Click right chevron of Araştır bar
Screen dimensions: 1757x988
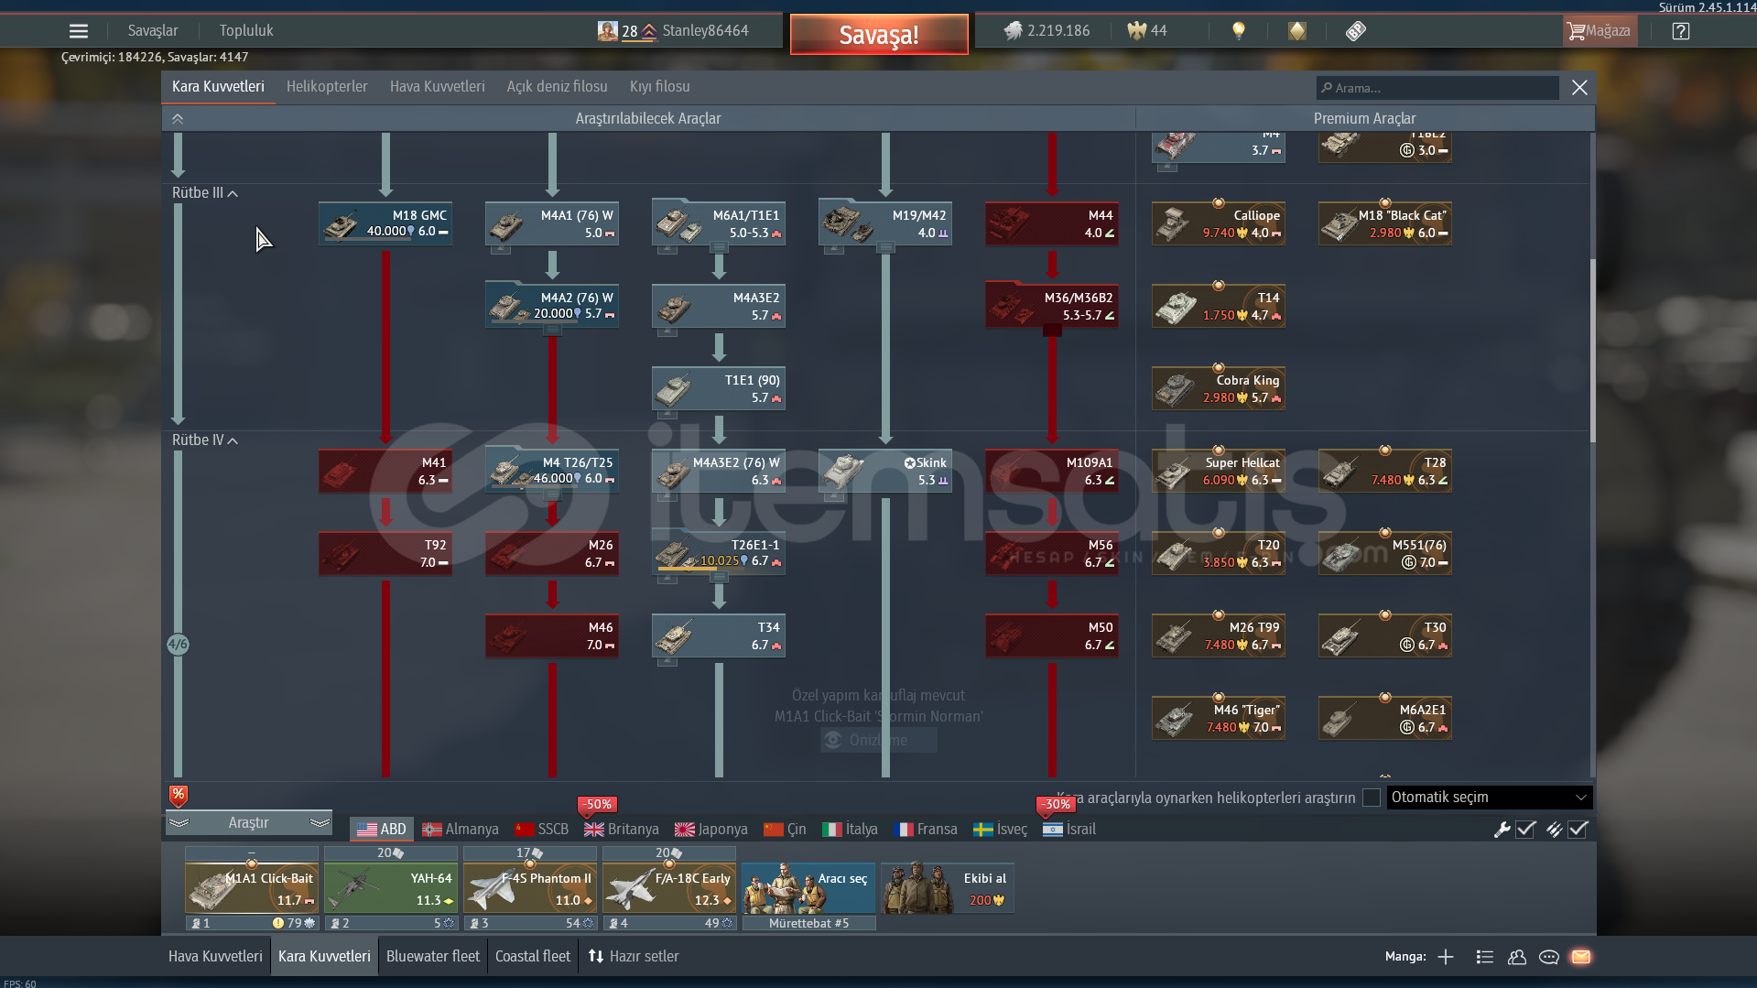point(320,822)
